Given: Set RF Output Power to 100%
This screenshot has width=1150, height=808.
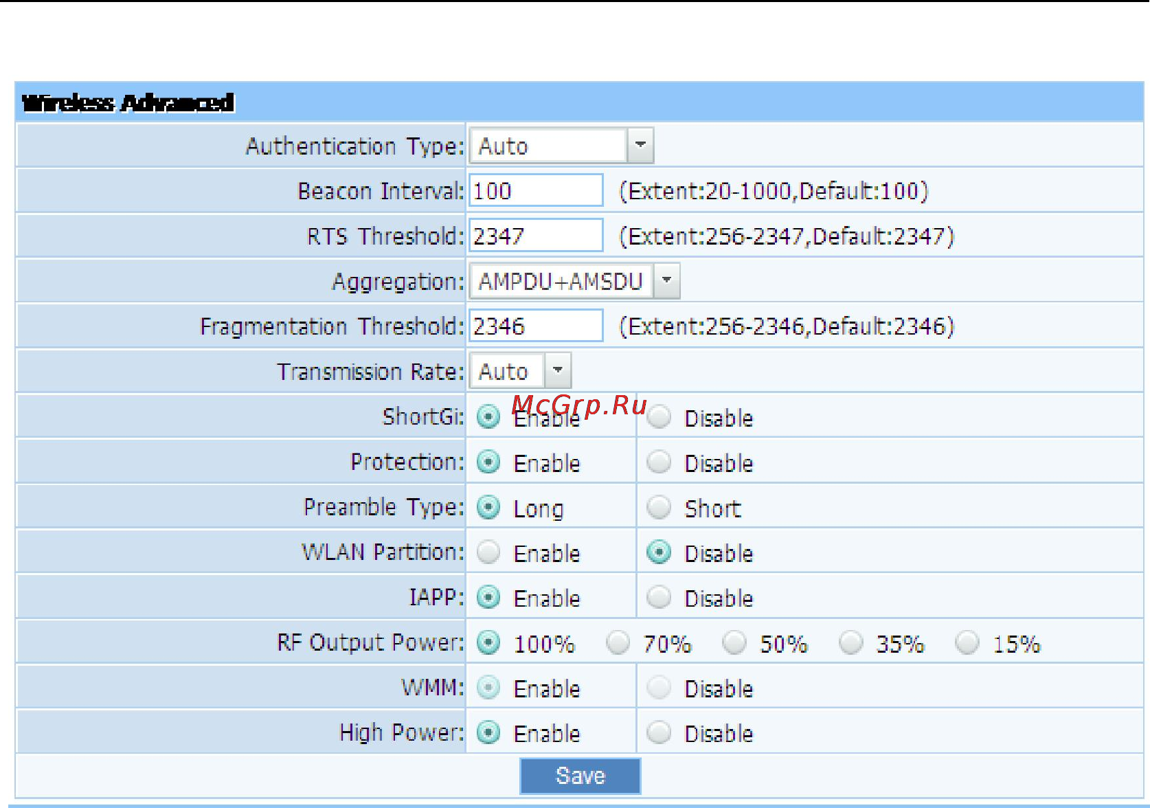Looking at the screenshot, I should click(x=488, y=642).
